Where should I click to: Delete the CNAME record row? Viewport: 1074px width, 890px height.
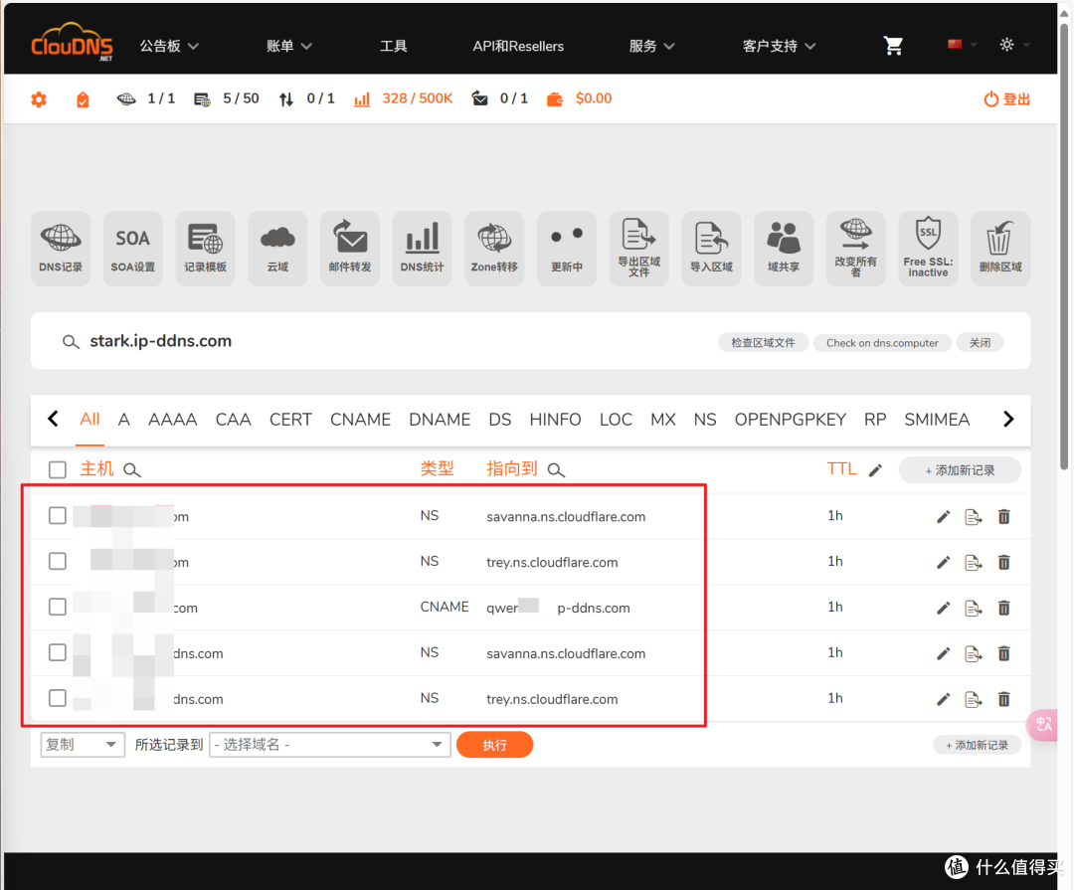pyautogui.click(x=1003, y=608)
